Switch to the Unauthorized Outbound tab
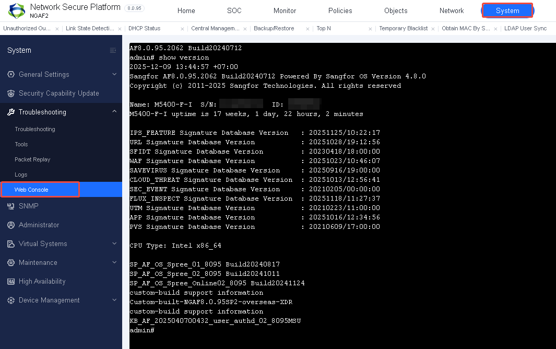This screenshot has height=349, width=556. tap(27, 28)
